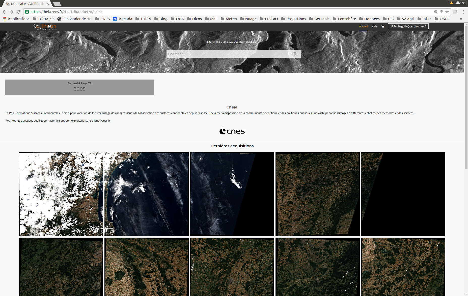The width and height of the screenshot is (468, 296).
Task: Click the page vertical scrollbar thumb
Action: [x=466, y=98]
